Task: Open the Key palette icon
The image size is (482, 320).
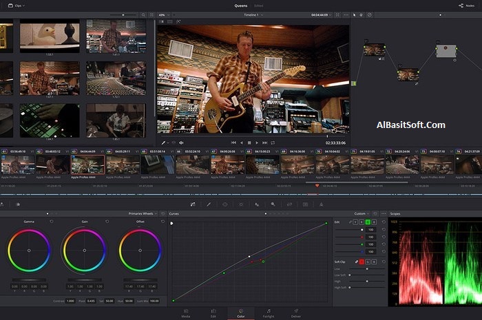Action: (273, 204)
